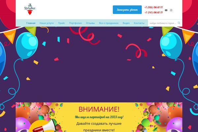Select Портфолио in navigation bar

75,23
